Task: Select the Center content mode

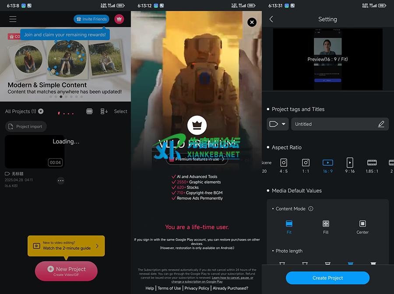Action: (362, 227)
